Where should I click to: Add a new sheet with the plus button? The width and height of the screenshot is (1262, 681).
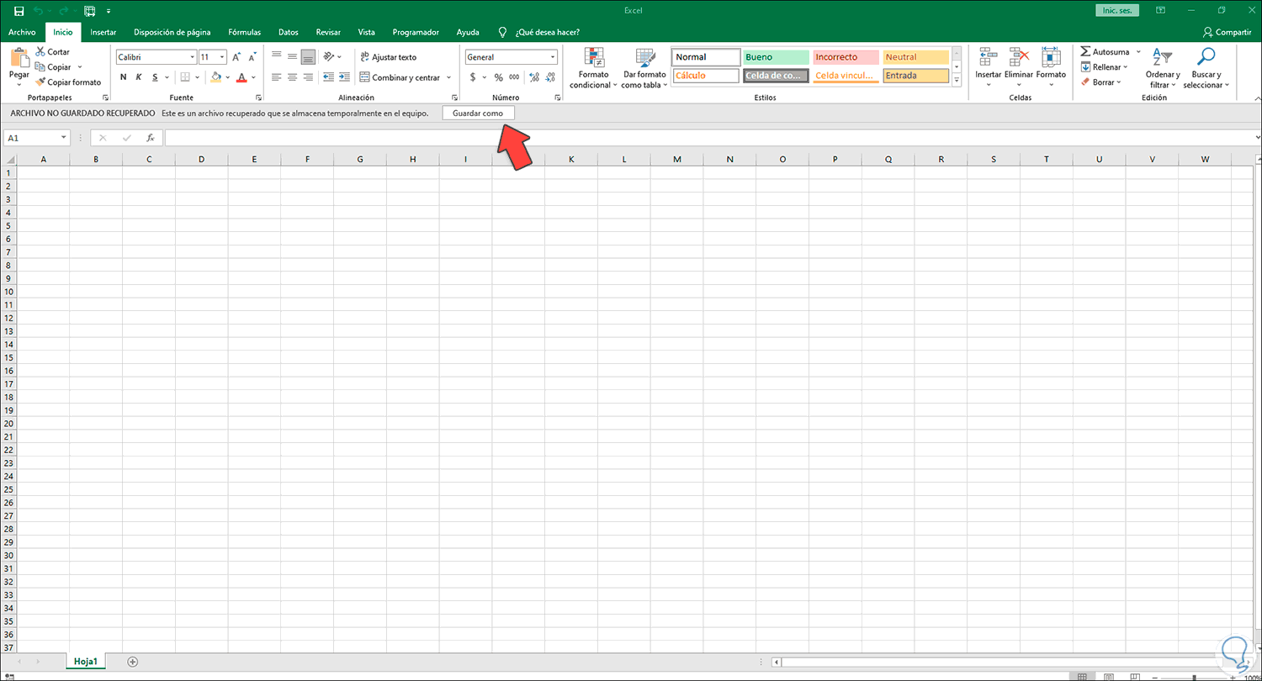coord(132,662)
